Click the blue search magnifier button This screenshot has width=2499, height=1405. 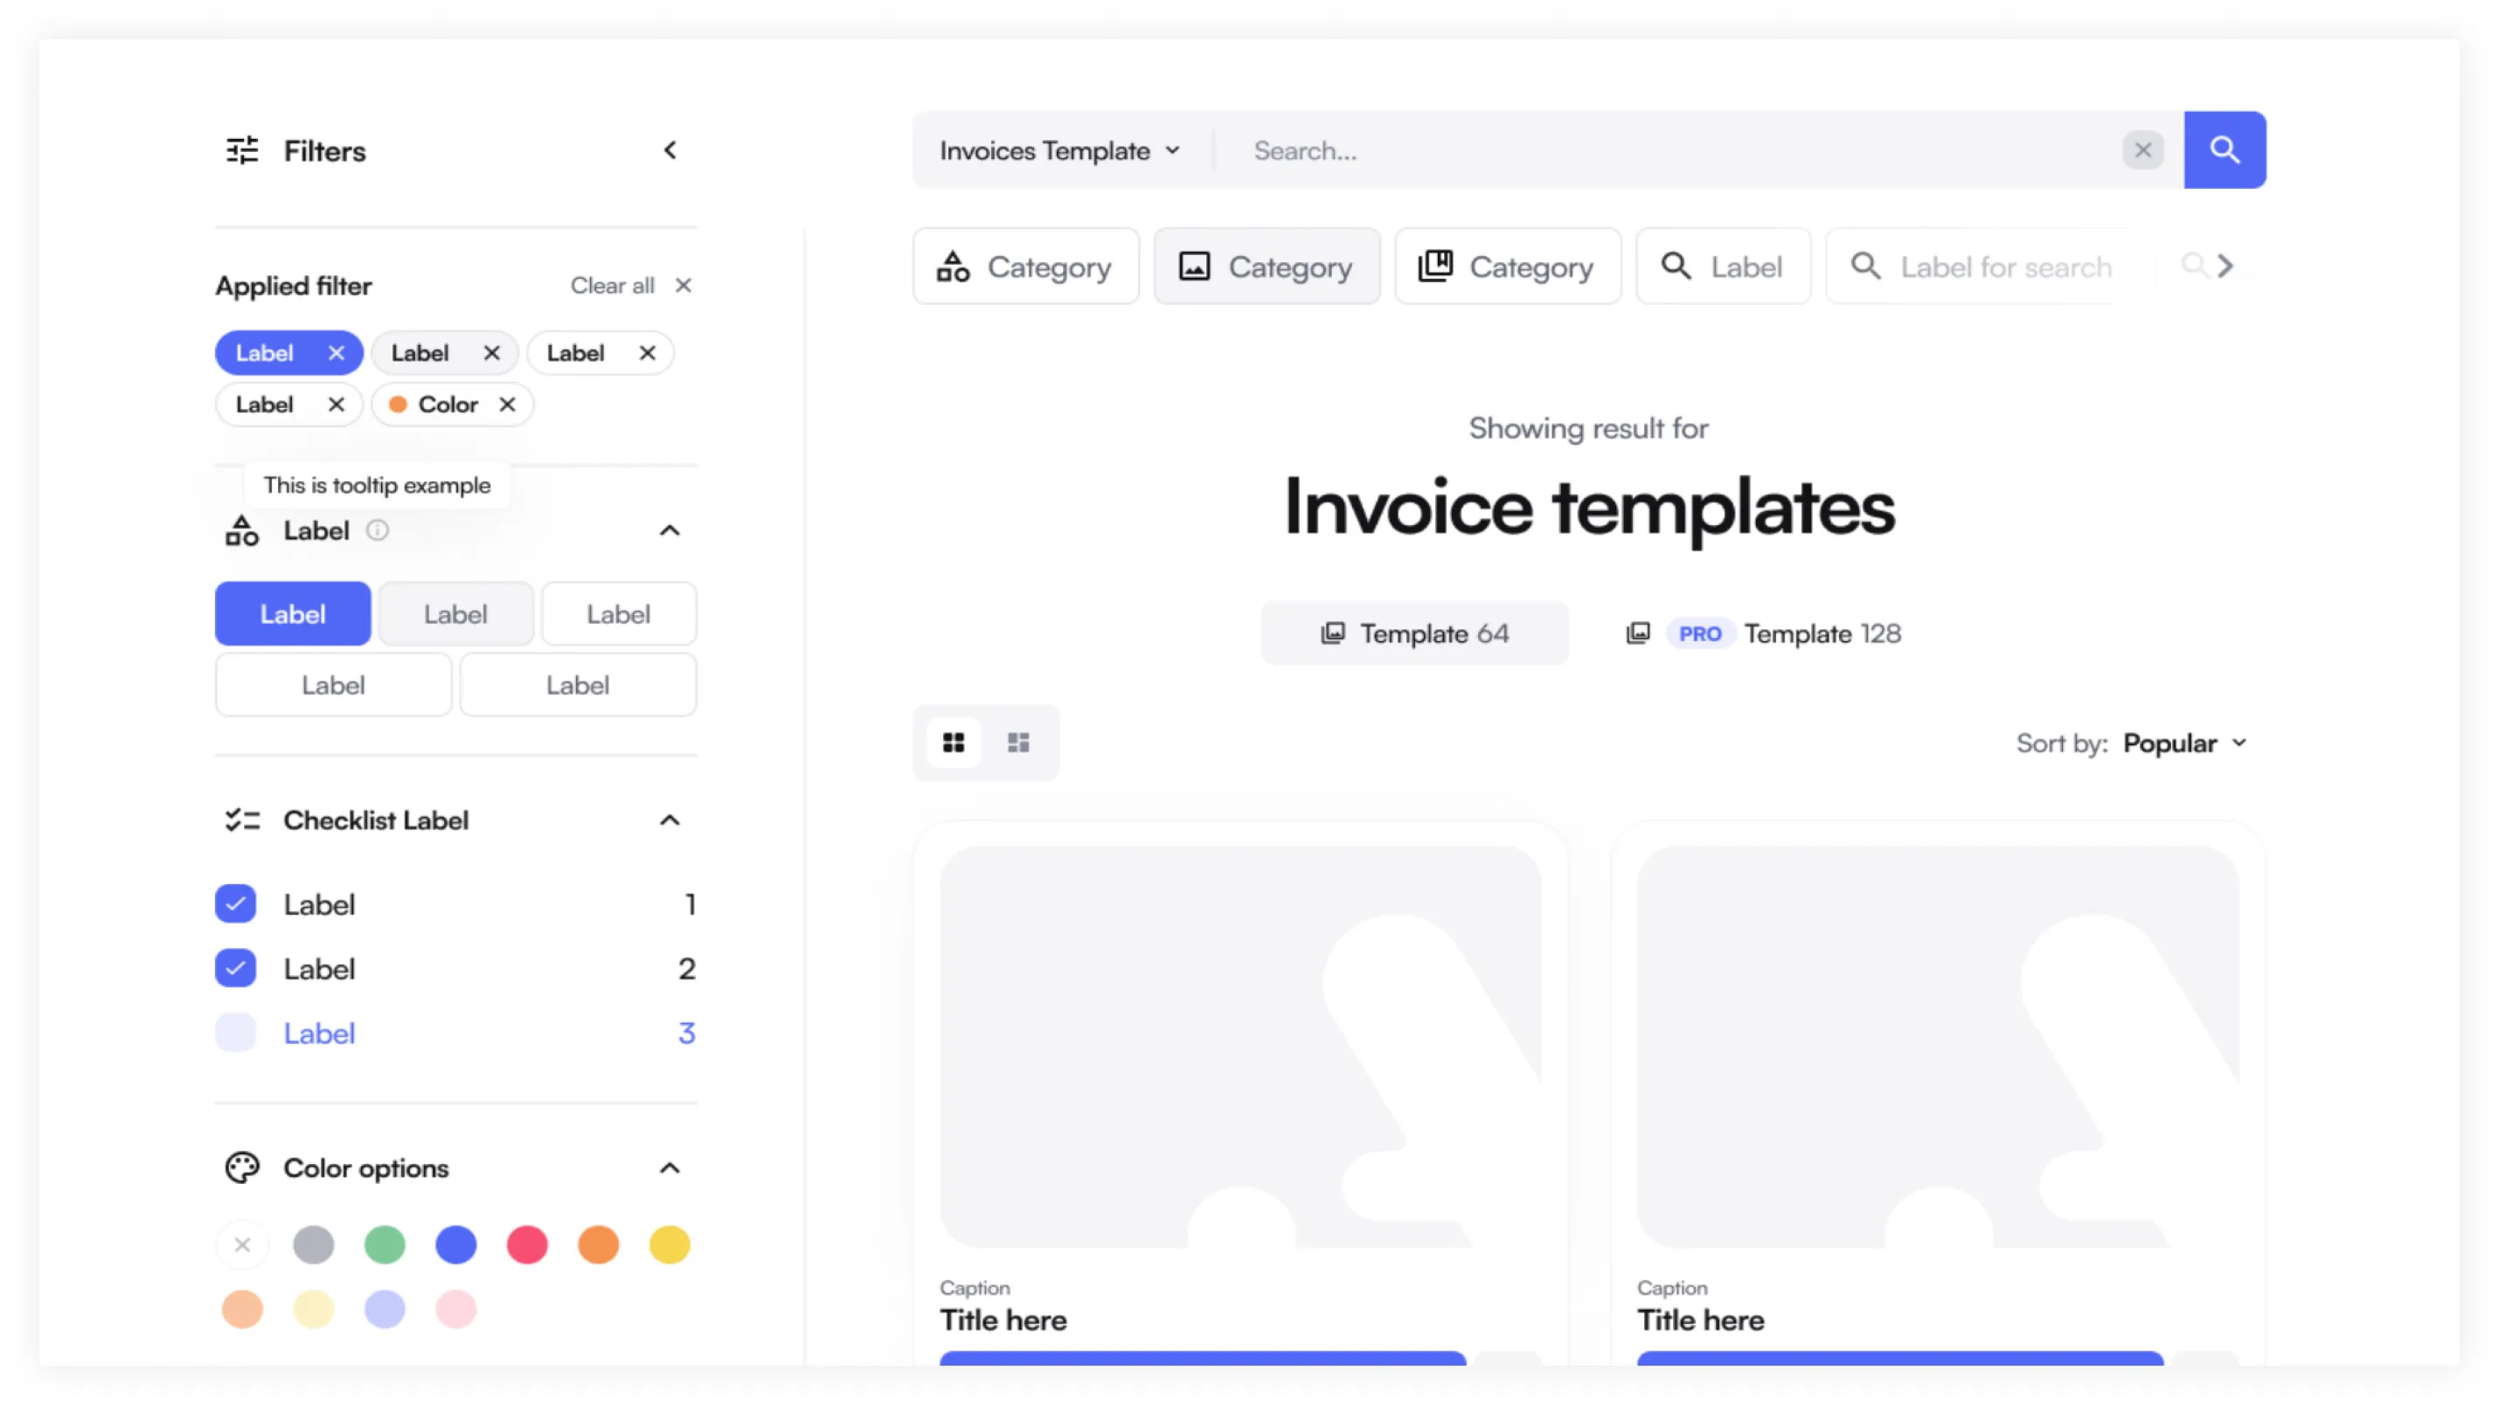[x=2225, y=149]
